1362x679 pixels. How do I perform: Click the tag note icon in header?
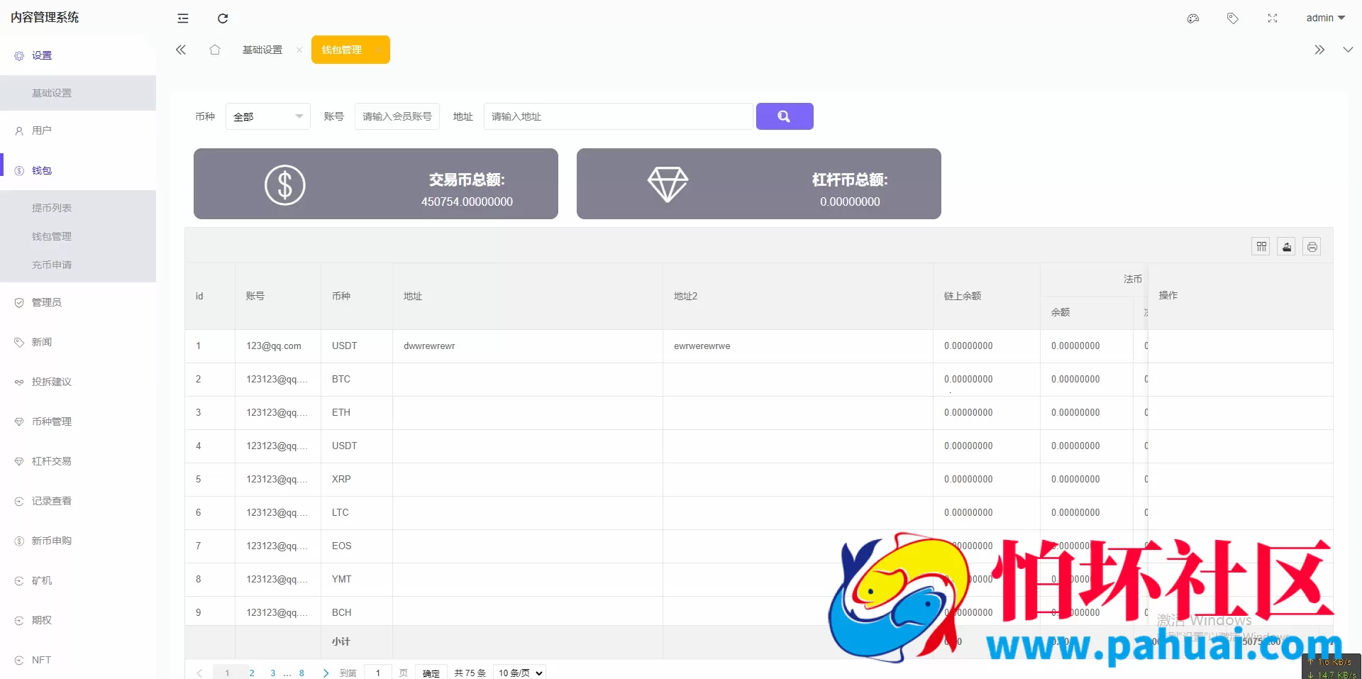tap(1233, 18)
